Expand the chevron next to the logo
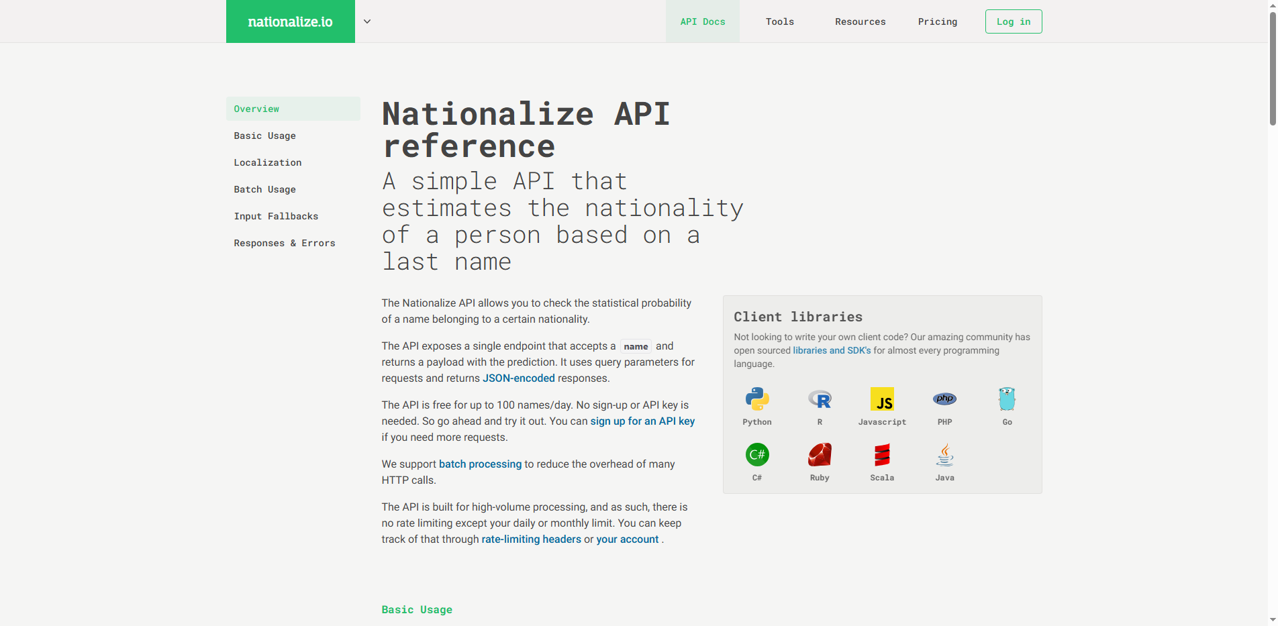Image resolution: width=1278 pixels, height=626 pixels. click(x=366, y=21)
